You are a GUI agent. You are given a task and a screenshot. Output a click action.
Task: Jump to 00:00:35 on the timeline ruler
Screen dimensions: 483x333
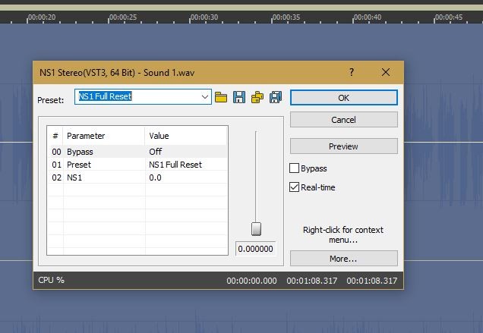(286, 17)
